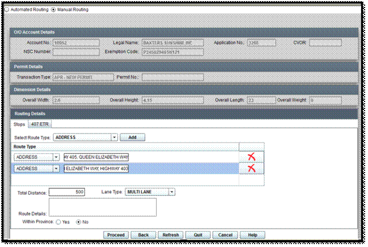Click the Quit button
Screen dimensions: 368x247
coord(198,235)
